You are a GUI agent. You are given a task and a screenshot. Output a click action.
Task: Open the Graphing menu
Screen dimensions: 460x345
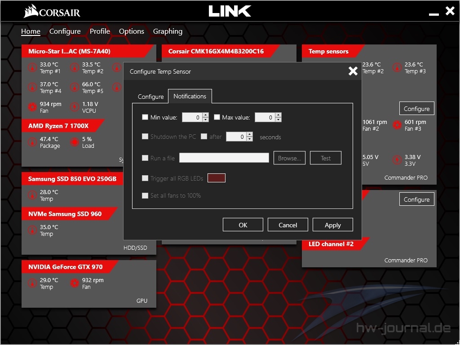pyautogui.click(x=168, y=31)
